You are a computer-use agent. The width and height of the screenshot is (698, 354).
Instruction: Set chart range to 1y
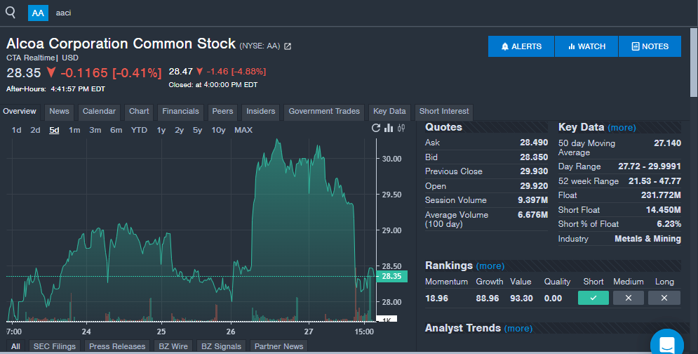point(161,130)
